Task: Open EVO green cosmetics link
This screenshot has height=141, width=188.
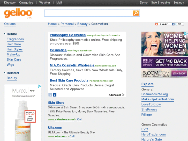Action: (145, 129)
